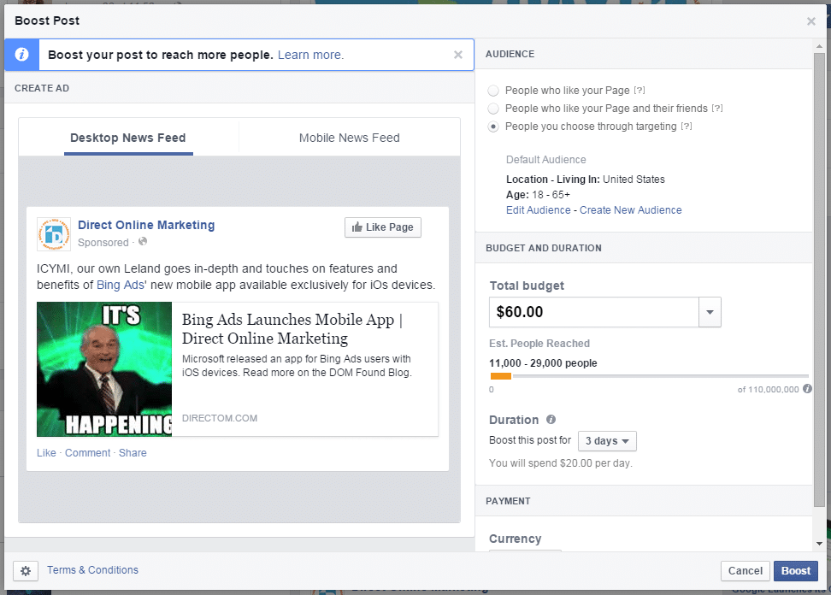Click the blue info icon in the banner

click(x=20, y=54)
